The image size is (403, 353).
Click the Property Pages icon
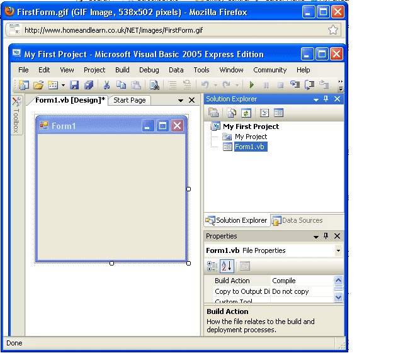245,266
